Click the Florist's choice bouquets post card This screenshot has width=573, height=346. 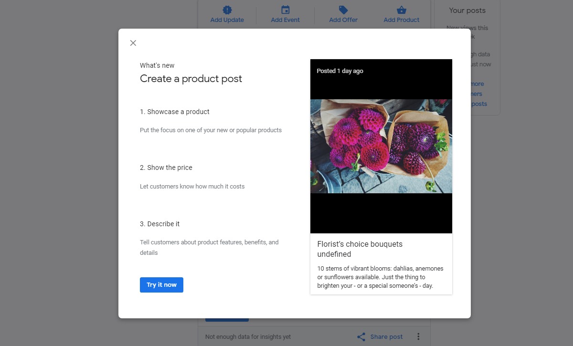tap(381, 265)
